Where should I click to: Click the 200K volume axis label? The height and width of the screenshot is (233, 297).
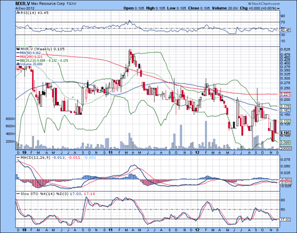point(11,142)
